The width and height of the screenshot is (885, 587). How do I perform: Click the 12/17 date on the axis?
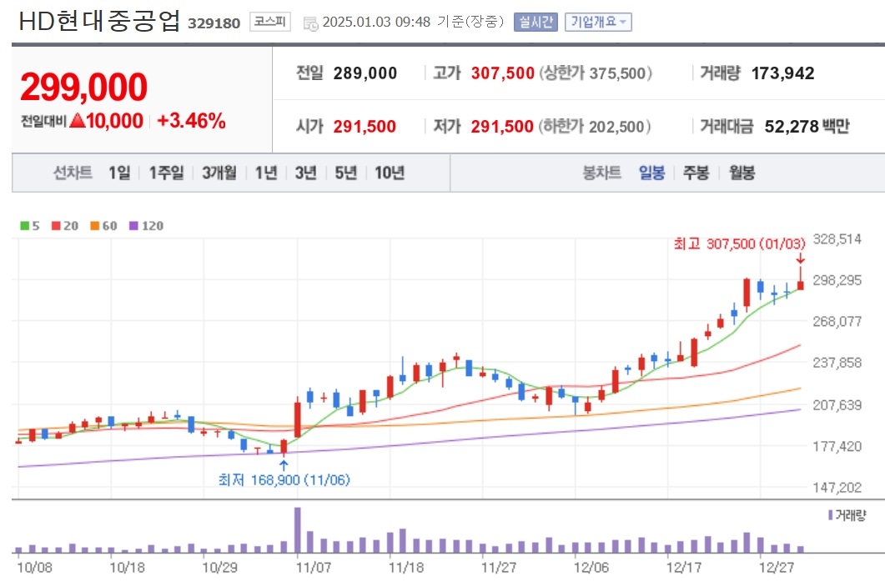click(x=683, y=567)
